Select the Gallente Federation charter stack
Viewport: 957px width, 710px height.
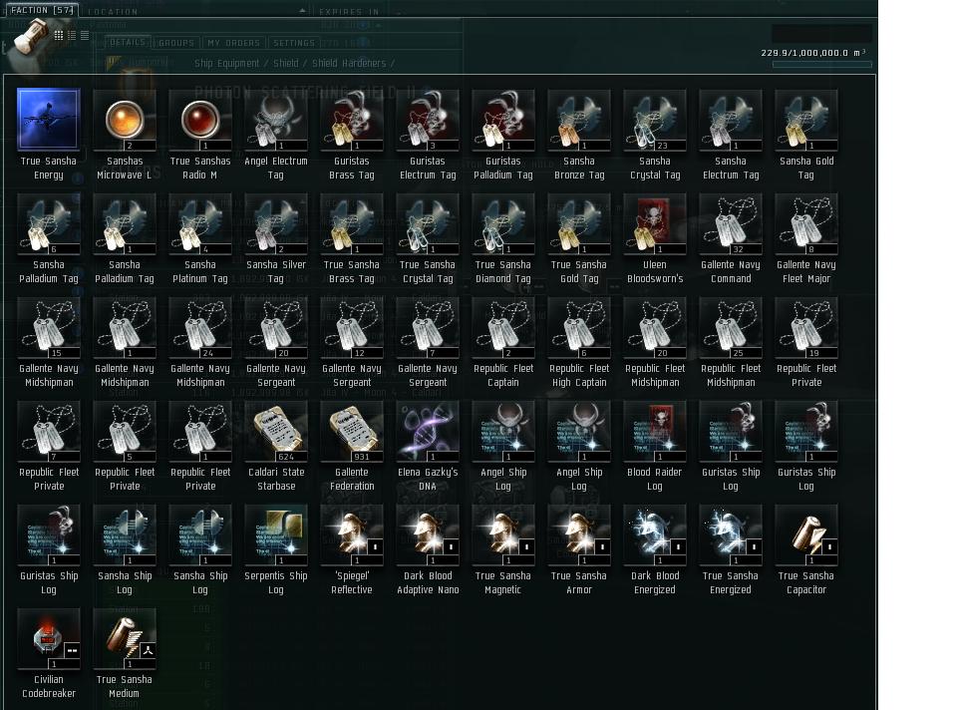(x=352, y=431)
